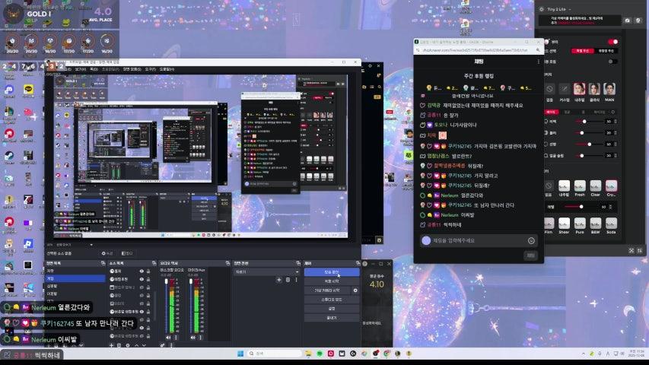Lock the first source in the list
Viewport: 649px width, 365px height.
click(x=148, y=271)
